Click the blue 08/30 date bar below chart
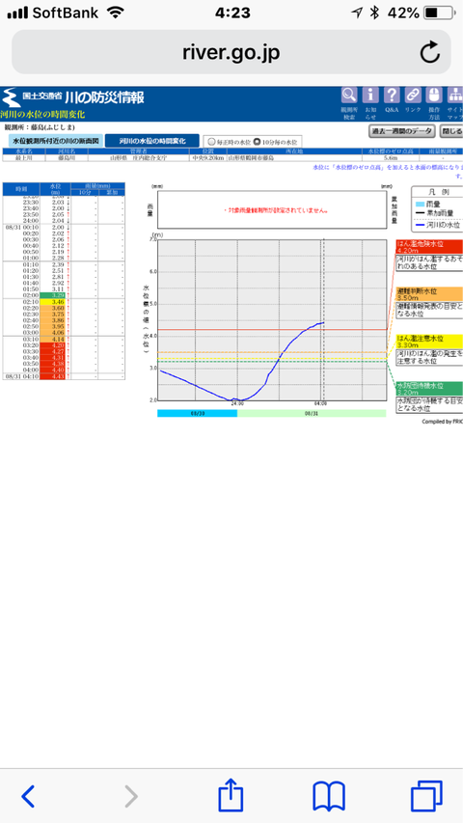Screen dimensions: 463x823 click(198, 413)
